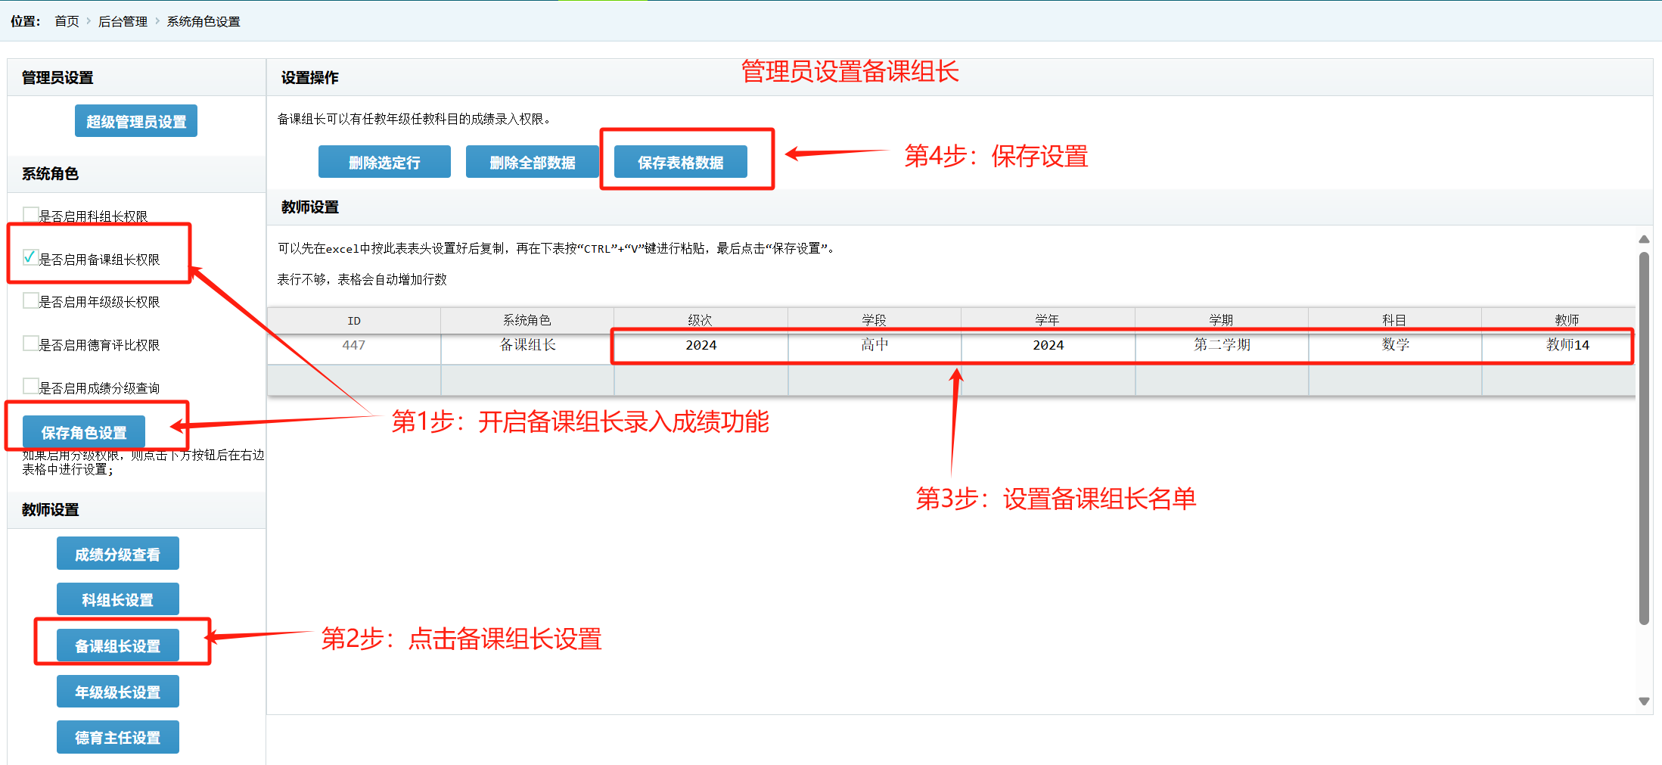Save table data with 保存表格数据

680,162
